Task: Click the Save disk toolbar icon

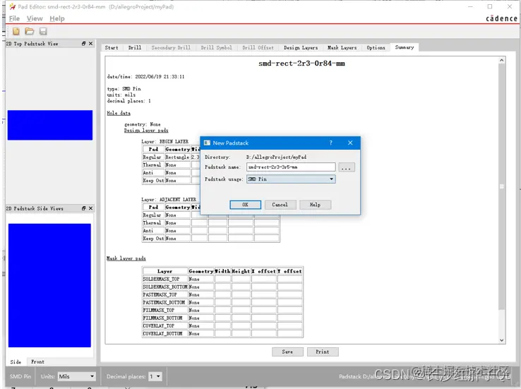Action: (43, 31)
